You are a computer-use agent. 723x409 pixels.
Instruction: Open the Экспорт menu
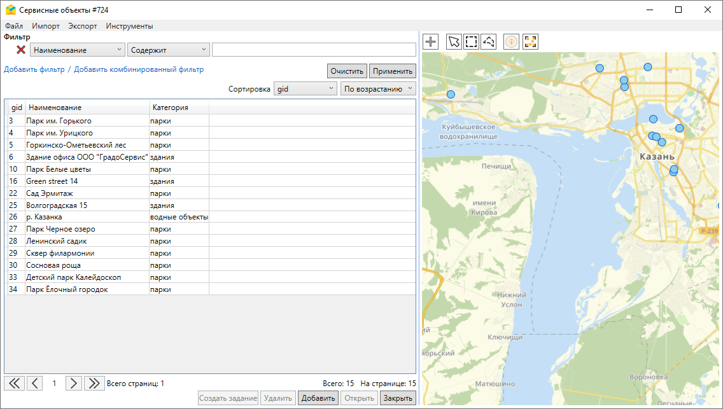point(83,26)
